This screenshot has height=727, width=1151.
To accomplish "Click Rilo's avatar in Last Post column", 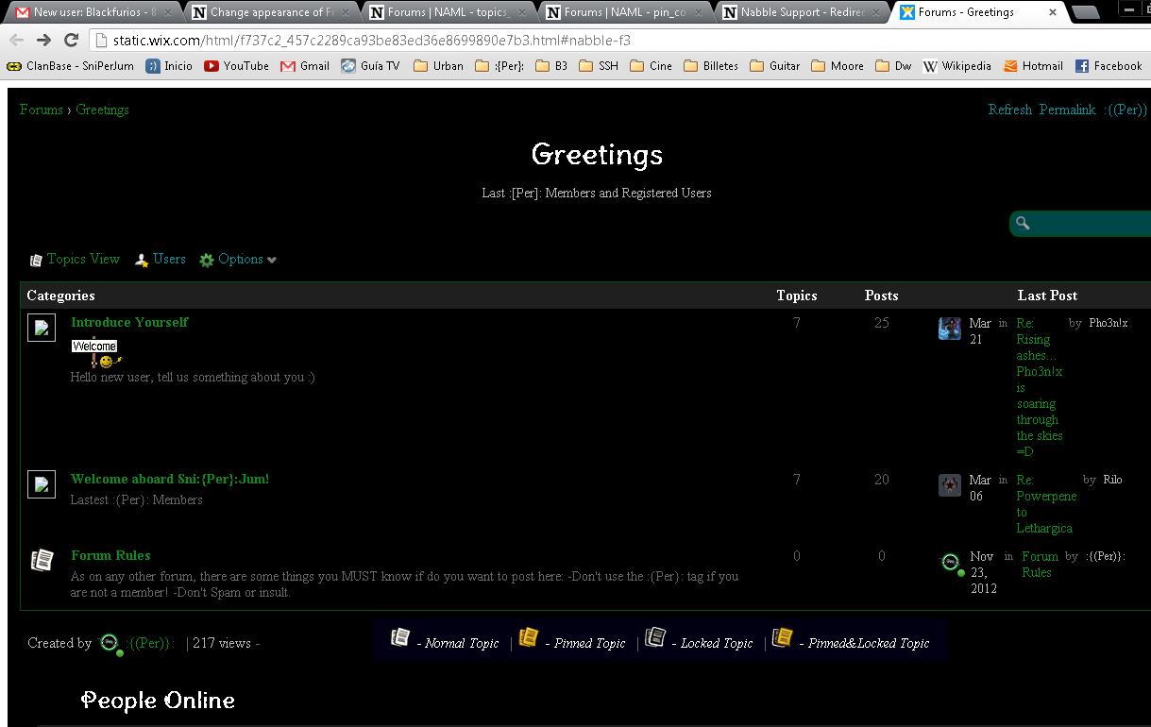I will (x=949, y=485).
